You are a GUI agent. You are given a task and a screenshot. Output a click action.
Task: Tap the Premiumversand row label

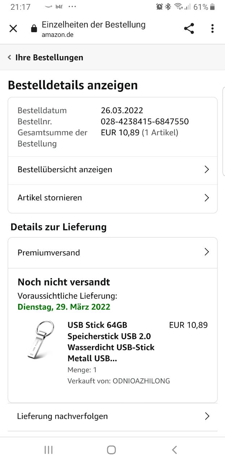click(49, 252)
